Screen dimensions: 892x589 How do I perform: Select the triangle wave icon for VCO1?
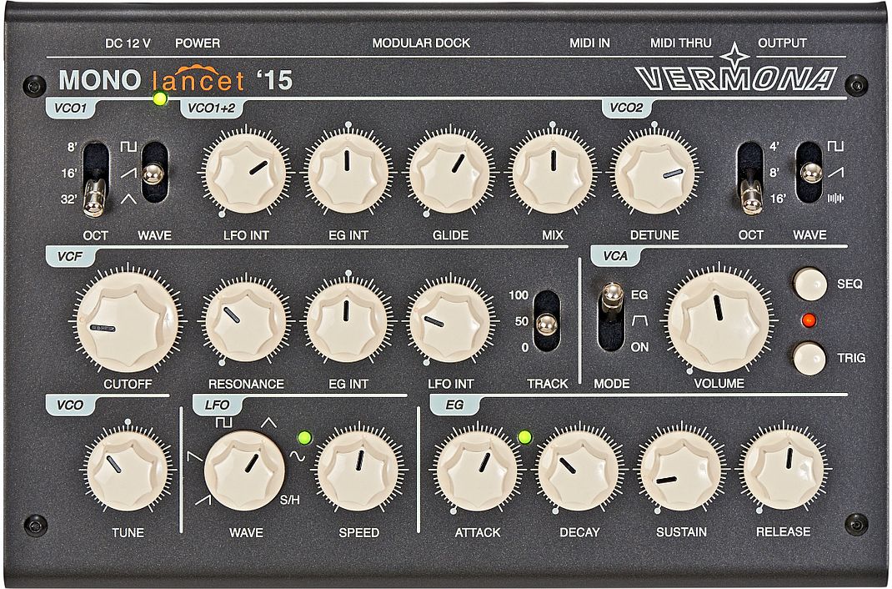pyautogui.click(x=128, y=198)
